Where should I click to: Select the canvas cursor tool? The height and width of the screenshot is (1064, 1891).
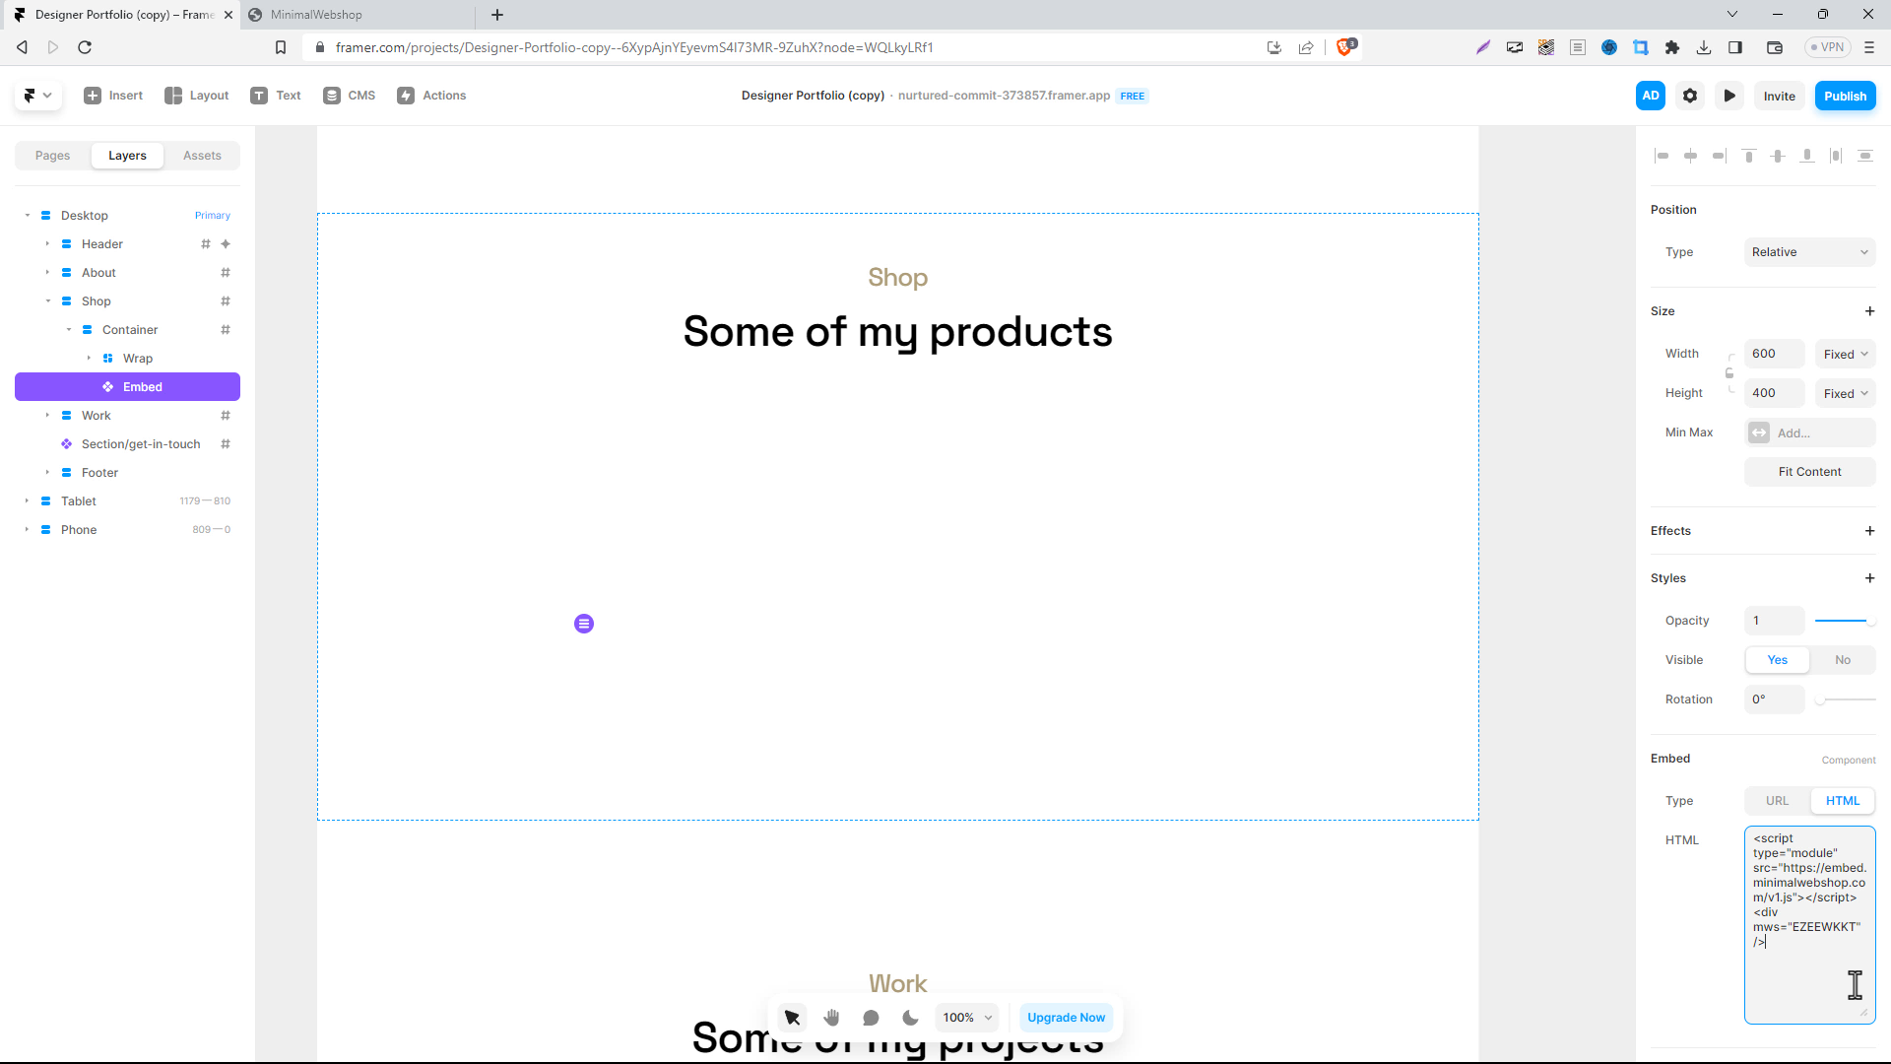[x=792, y=1018]
